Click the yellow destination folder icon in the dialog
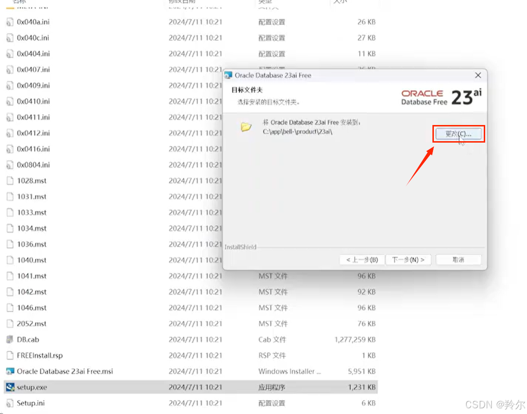Viewport: 527px width, 414px height. tap(246, 126)
